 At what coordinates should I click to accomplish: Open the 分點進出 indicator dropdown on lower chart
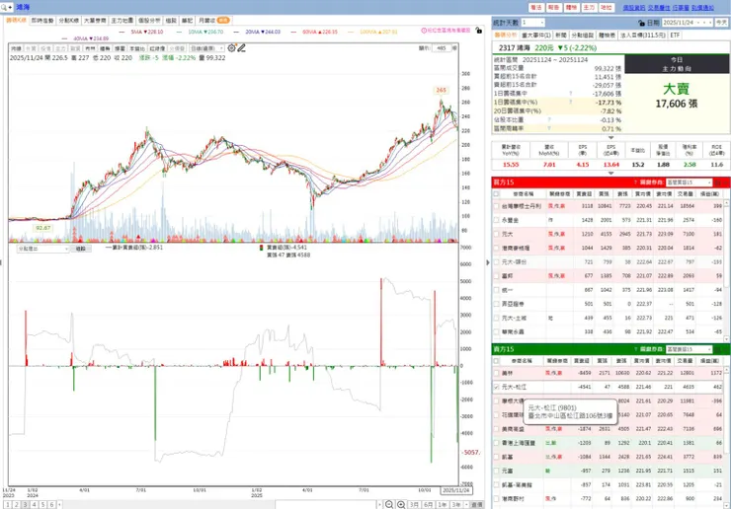pos(42,249)
